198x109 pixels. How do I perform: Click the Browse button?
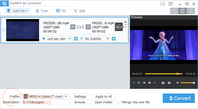[80, 102]
